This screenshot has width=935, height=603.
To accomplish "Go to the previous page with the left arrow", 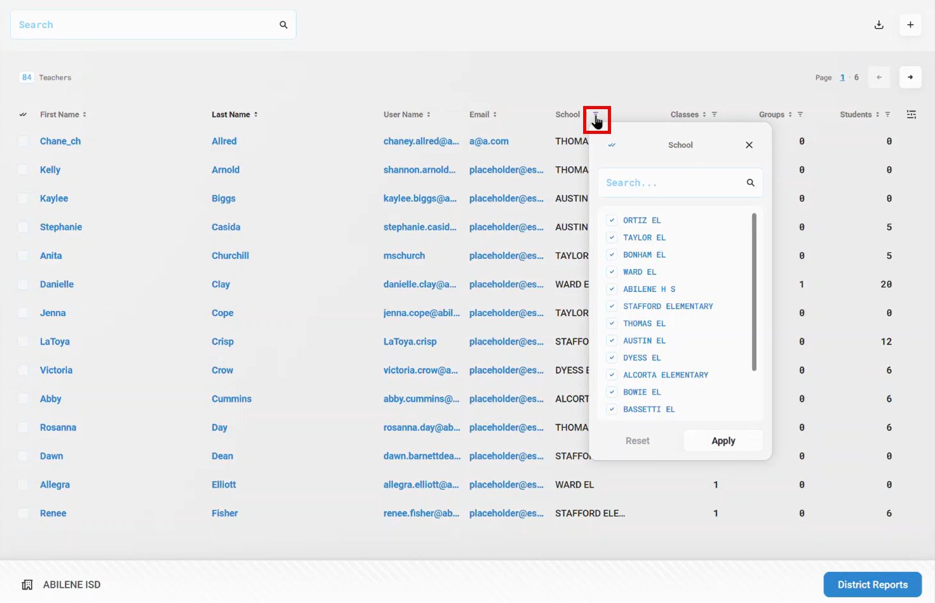I will tap(879, 77).
